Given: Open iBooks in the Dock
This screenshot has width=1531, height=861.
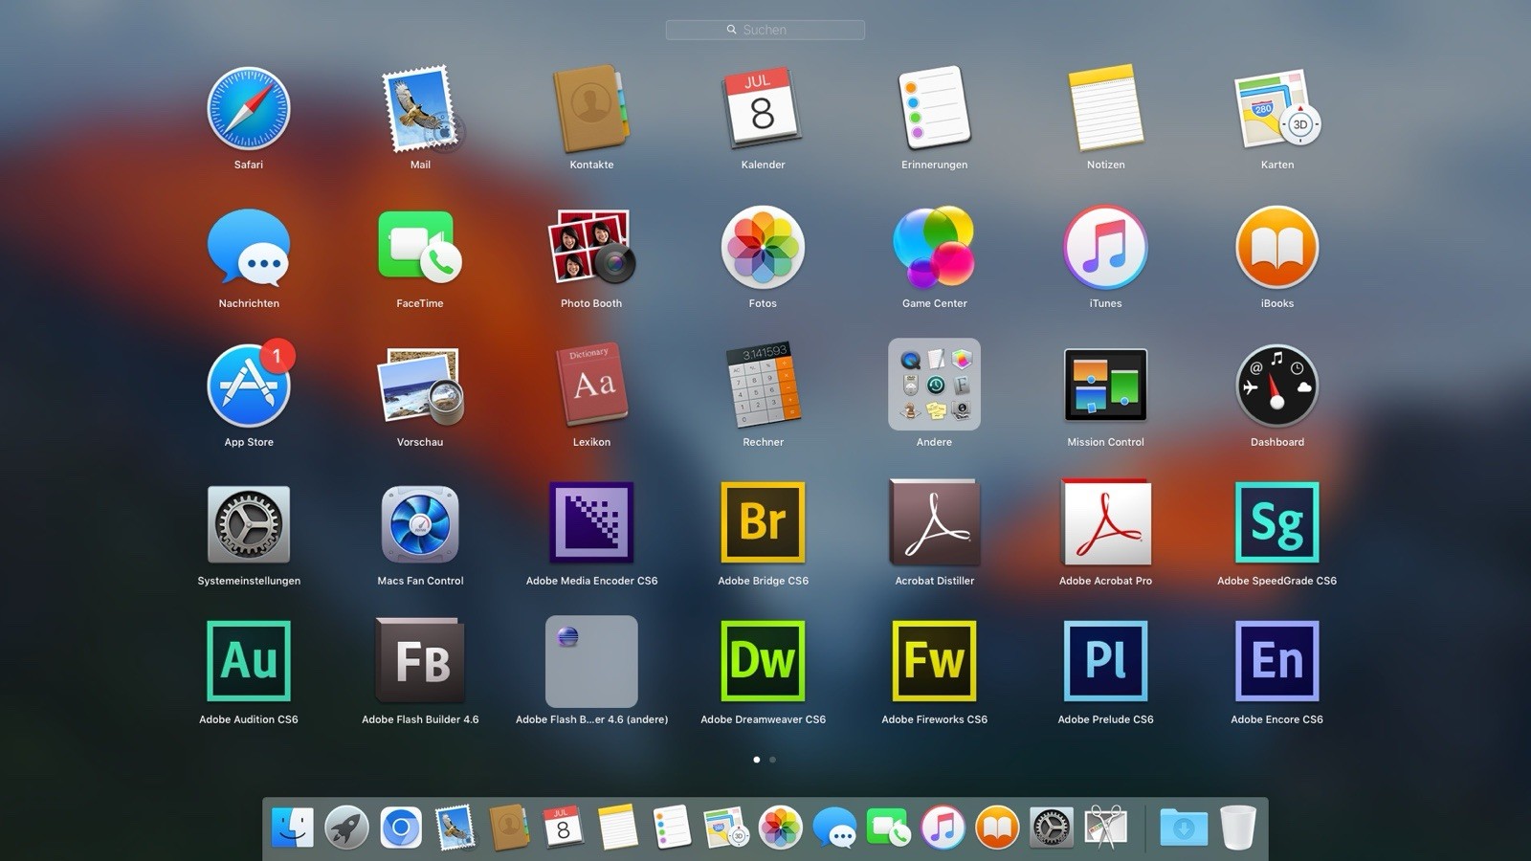Looking at the screenshot, I should point(997,828).
